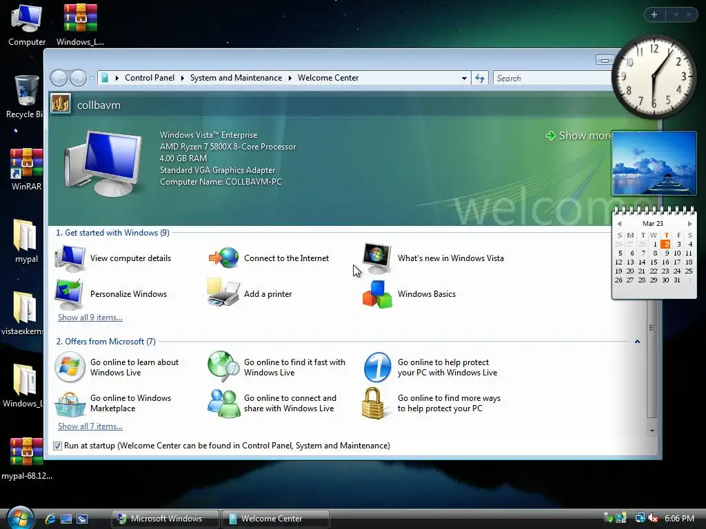Open Personalize Windows item
Image resolution: width=706 pixels, height=529 pixels.
pos(111,294)
